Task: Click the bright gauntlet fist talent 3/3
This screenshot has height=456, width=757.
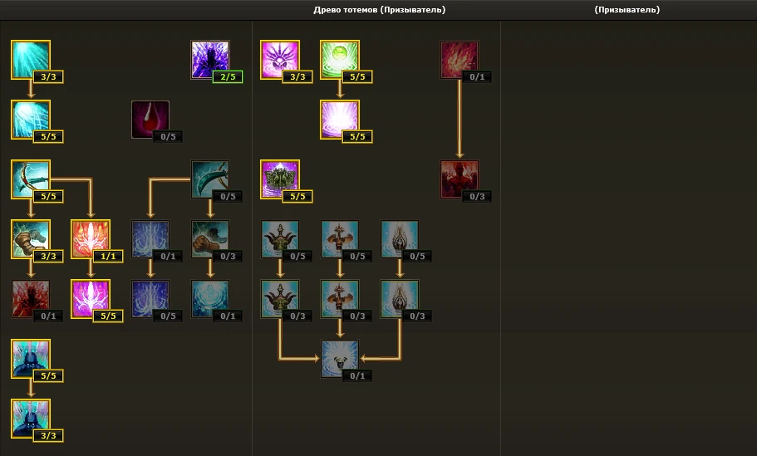Action: click(31, 239)
